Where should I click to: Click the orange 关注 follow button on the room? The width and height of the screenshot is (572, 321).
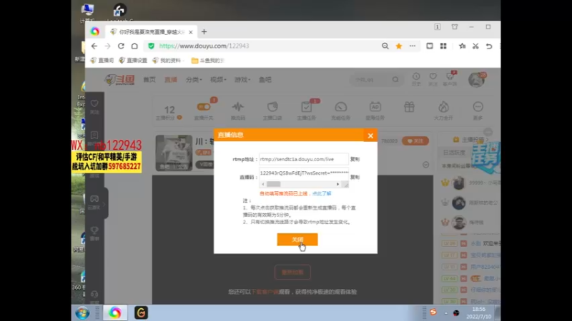tap(415, 141)
